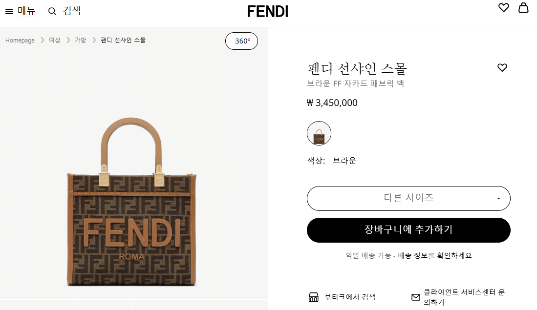This screenshot has width=537, height=310.
Task: Open the hamburger menu icon
Action: (9, 12)
